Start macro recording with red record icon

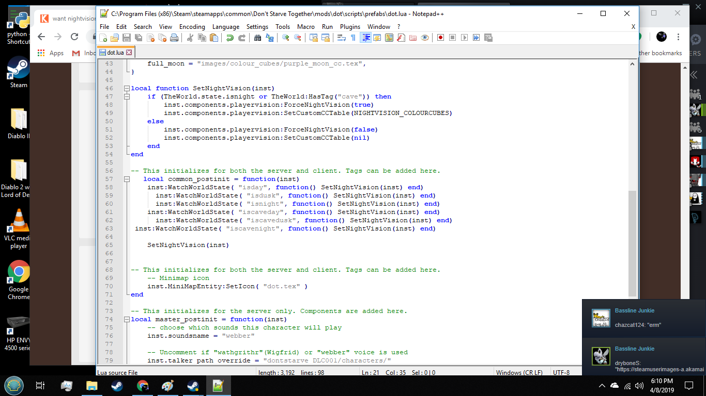pos(440,38)
